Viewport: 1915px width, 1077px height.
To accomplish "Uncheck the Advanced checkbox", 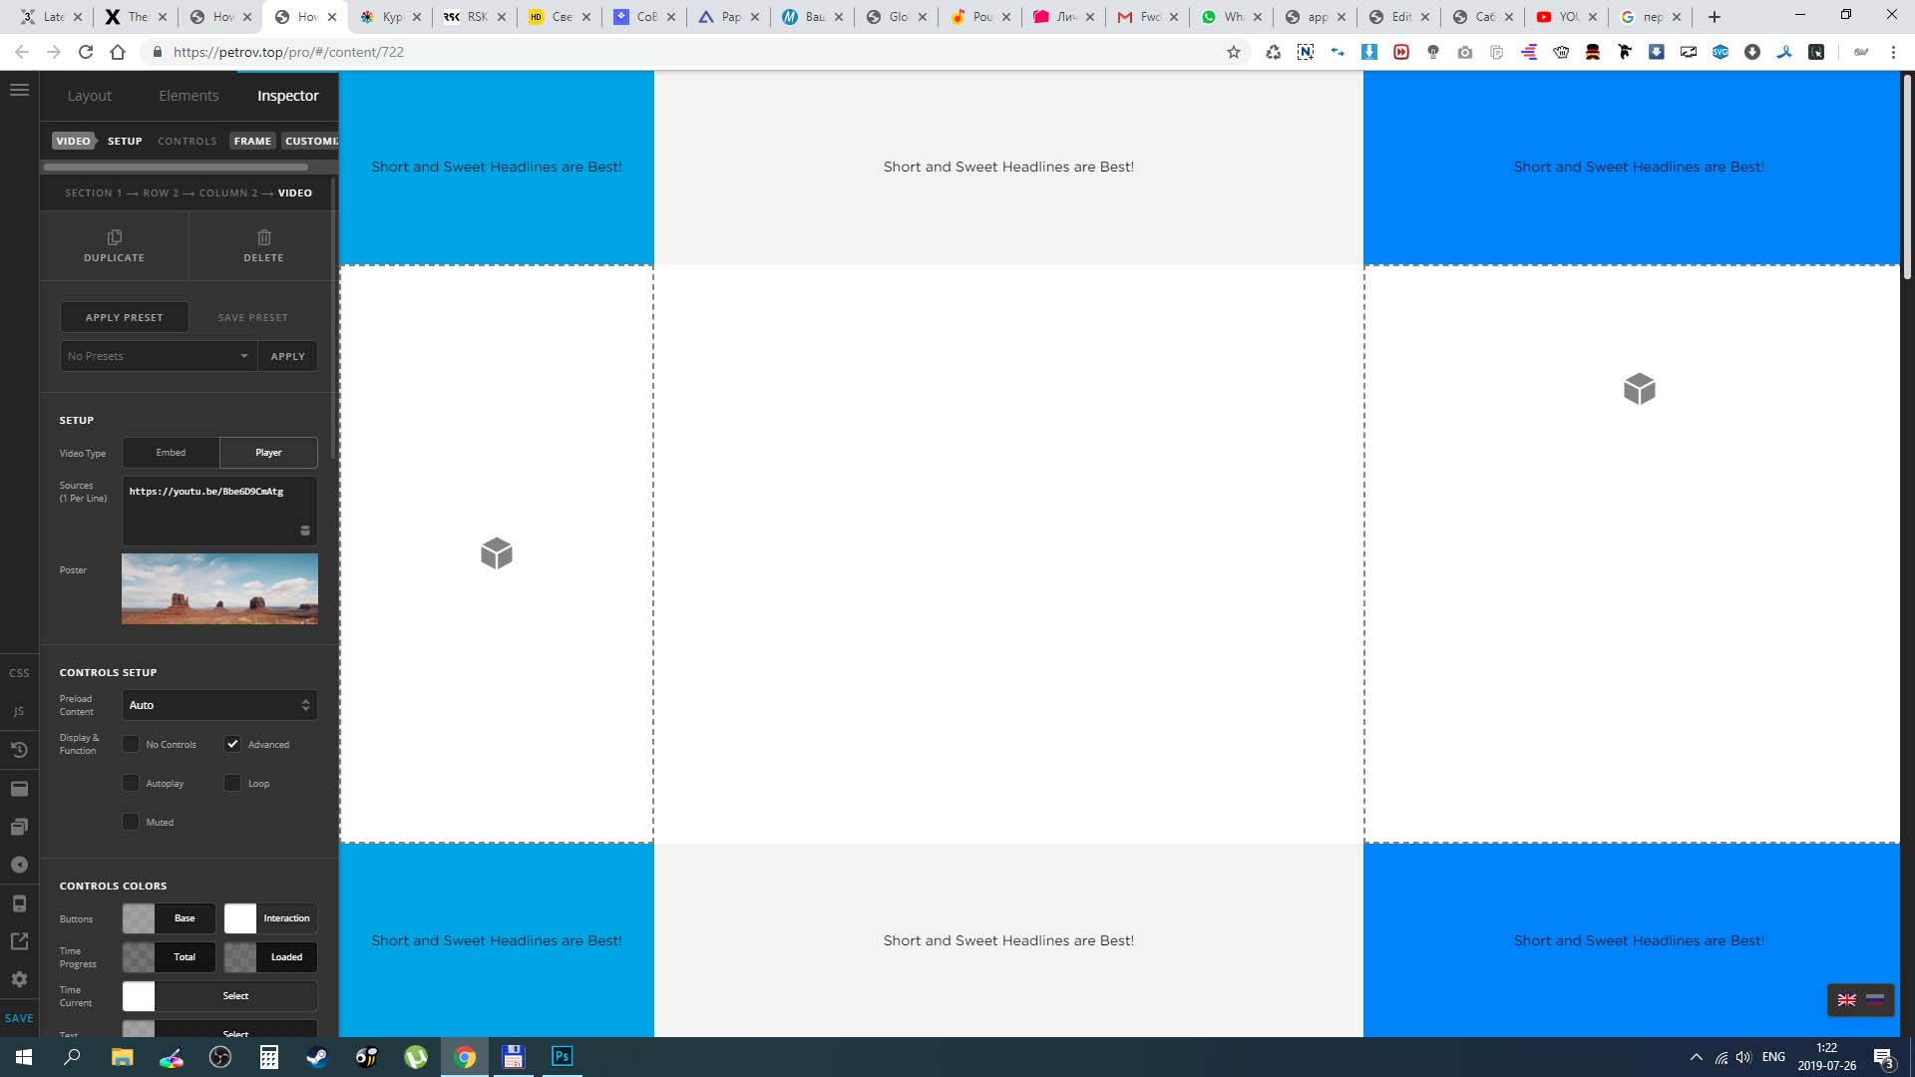I will (x=232, y=744).
